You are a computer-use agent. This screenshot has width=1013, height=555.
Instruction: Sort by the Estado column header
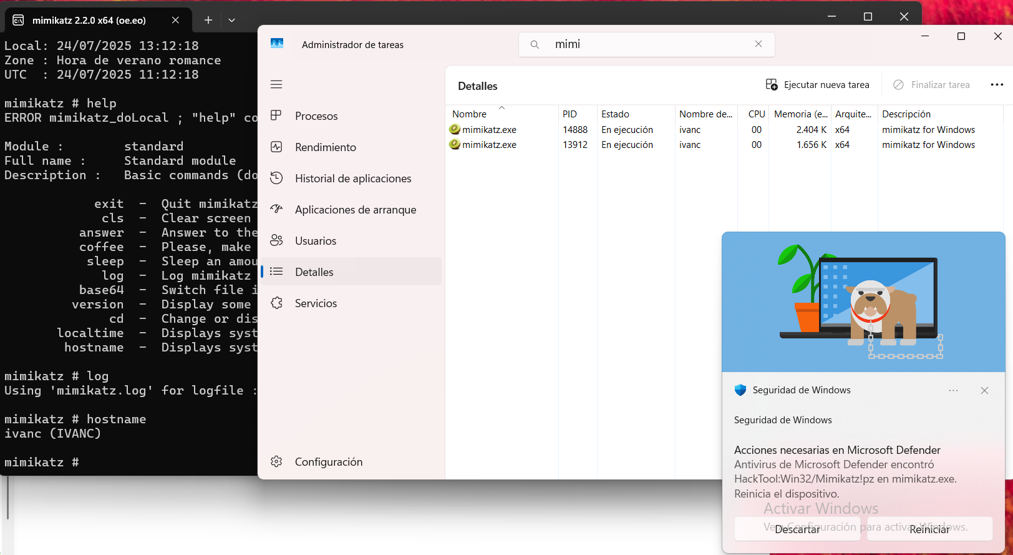pos(636,114)
